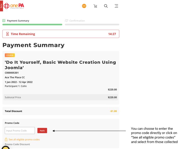Open the shopping cart icon

(95, 6)
